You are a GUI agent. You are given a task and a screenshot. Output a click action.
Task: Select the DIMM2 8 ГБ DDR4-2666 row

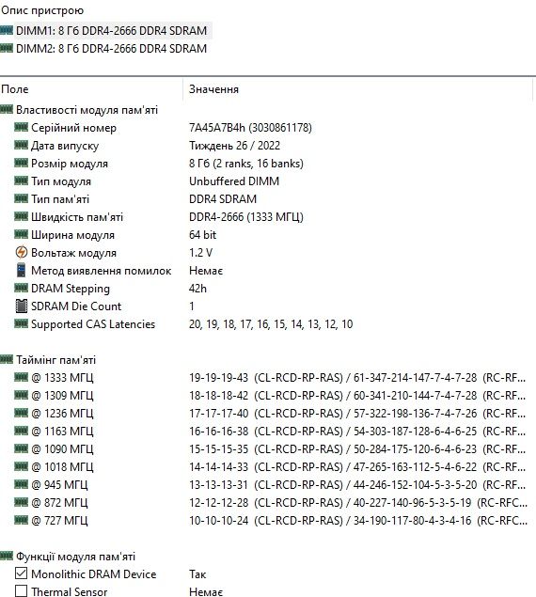click(111, 49)
